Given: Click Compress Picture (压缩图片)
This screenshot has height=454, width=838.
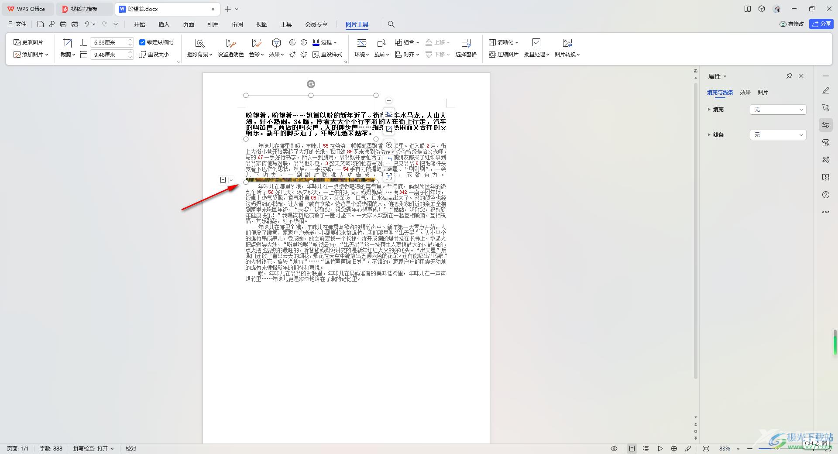Looking at the screenshot, I should 504,55.
